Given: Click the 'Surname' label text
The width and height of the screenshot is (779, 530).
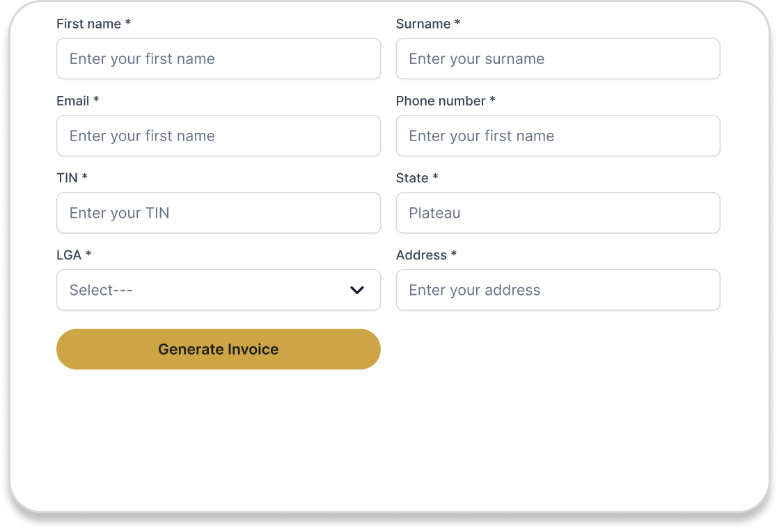Looking at the screenshot, I should pyautogui.click(x=423, y=24).
